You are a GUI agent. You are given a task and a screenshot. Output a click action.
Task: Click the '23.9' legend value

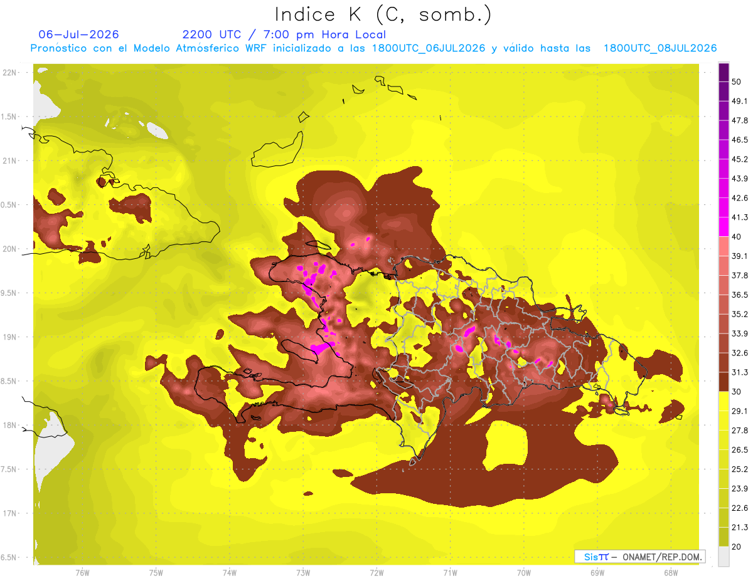click(740, 489)
